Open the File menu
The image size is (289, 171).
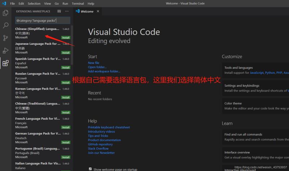coord(12,4)
